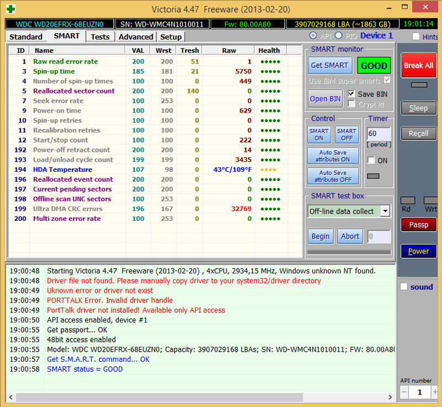Switch to the Tests tab

click(x=100, y=36)
